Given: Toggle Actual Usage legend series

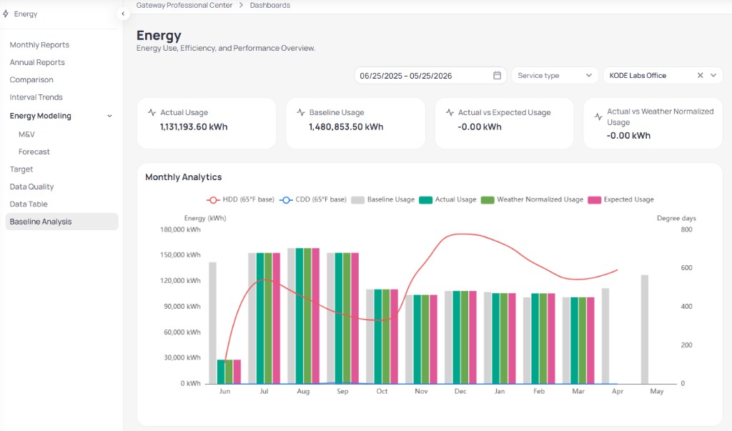Looking at the screenshot, I should [x=447, y=199].
